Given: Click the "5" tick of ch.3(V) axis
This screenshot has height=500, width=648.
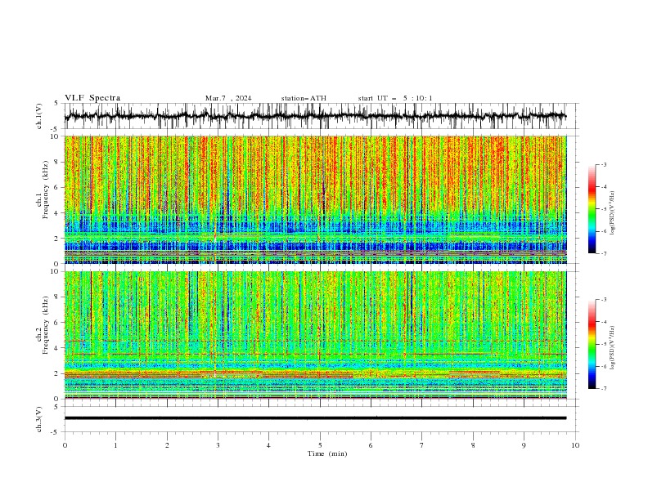Looking at the screenshot, I should point(56,407).
